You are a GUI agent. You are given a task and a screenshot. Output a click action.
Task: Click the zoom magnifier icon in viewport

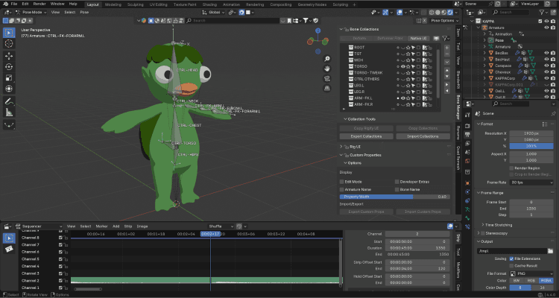pyautogui.click(x=329, y=59)
